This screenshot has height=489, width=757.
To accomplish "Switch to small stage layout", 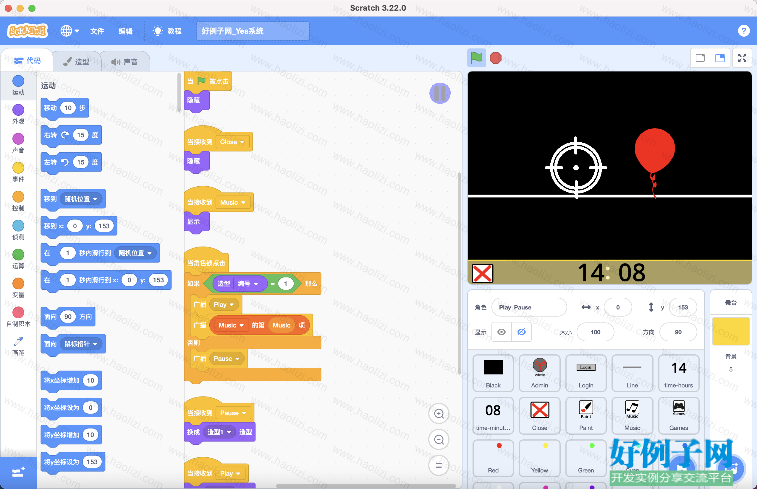I will (x=701, y=58).
